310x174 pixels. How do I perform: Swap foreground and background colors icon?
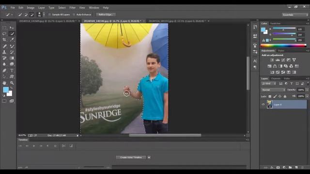point(12,88)
